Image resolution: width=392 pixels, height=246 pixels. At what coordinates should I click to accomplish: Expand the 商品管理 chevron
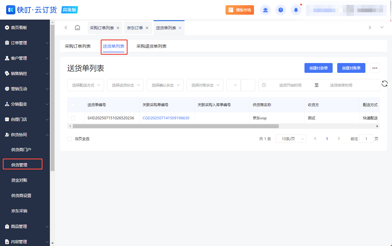(47, 227)
